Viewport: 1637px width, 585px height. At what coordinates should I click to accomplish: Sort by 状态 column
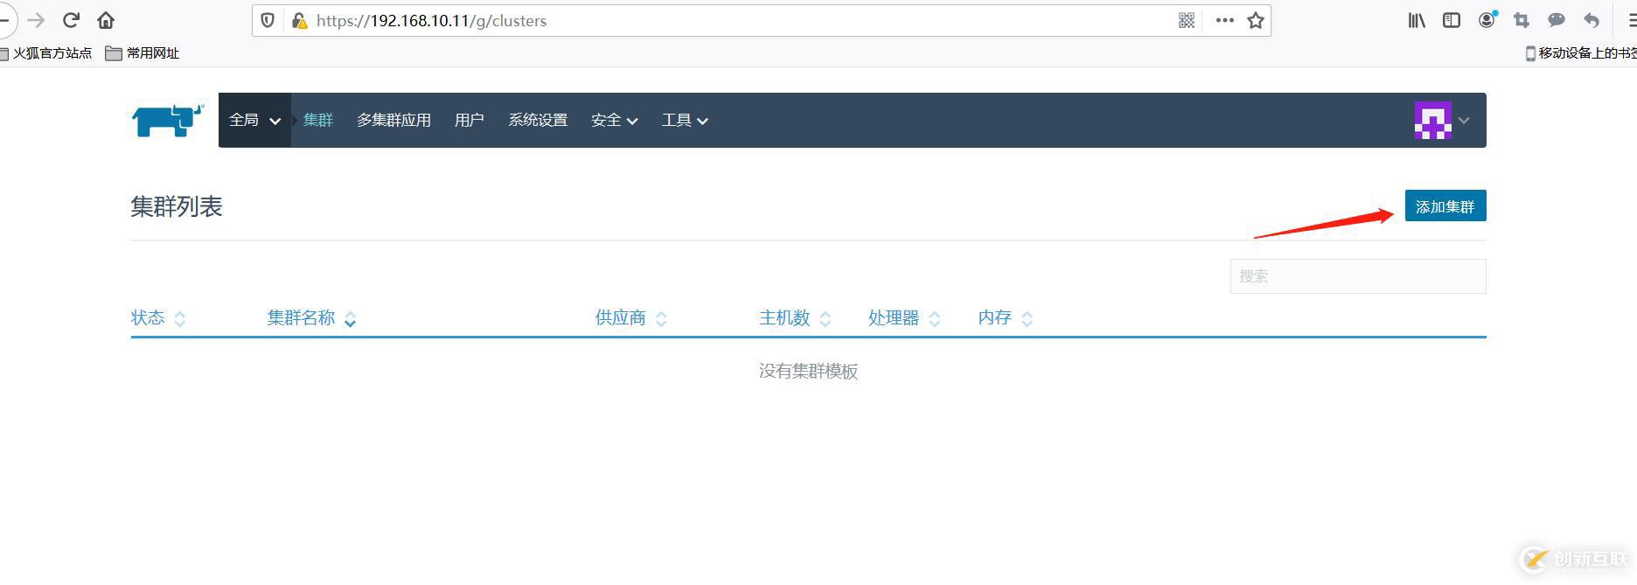(158, 318)
